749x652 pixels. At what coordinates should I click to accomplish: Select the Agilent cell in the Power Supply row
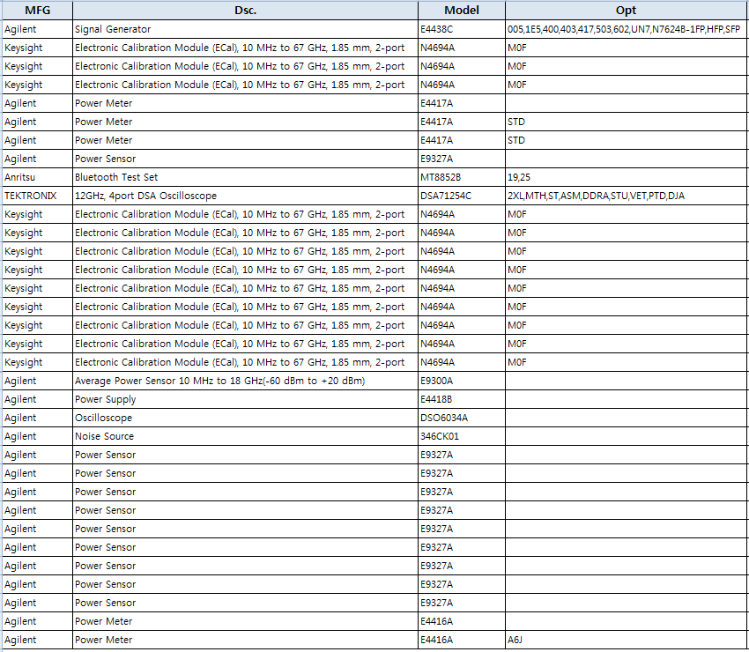coord(37,399)
